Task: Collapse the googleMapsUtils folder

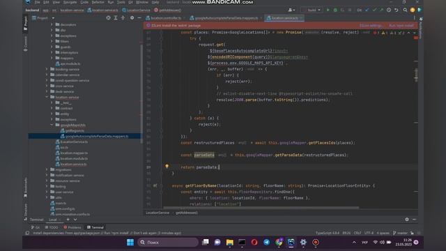Action: [52, 125]
